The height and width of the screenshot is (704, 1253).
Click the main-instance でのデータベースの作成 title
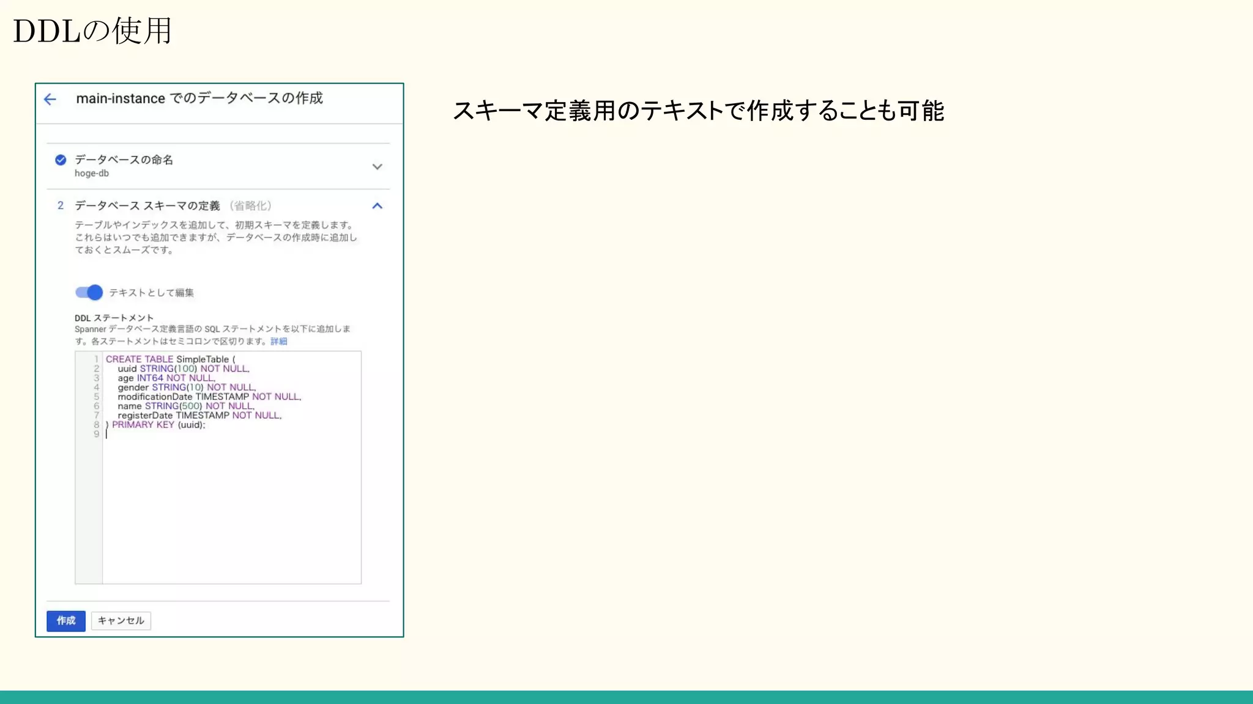tap(199, 98)
